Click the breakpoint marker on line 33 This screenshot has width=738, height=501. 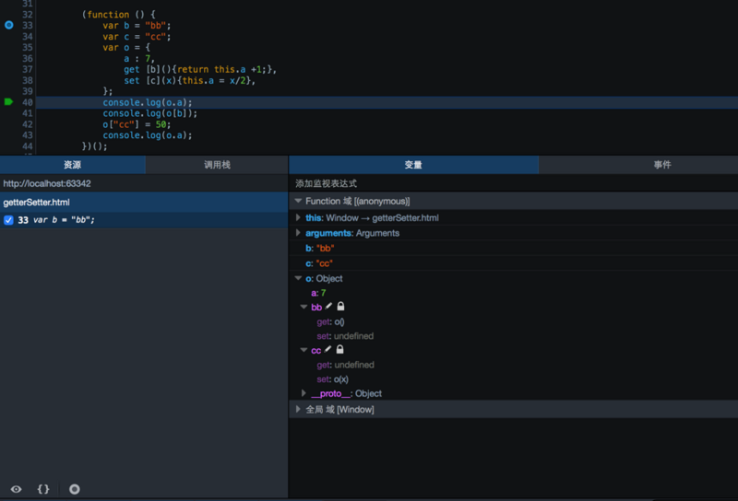click(x=9, y=25)
